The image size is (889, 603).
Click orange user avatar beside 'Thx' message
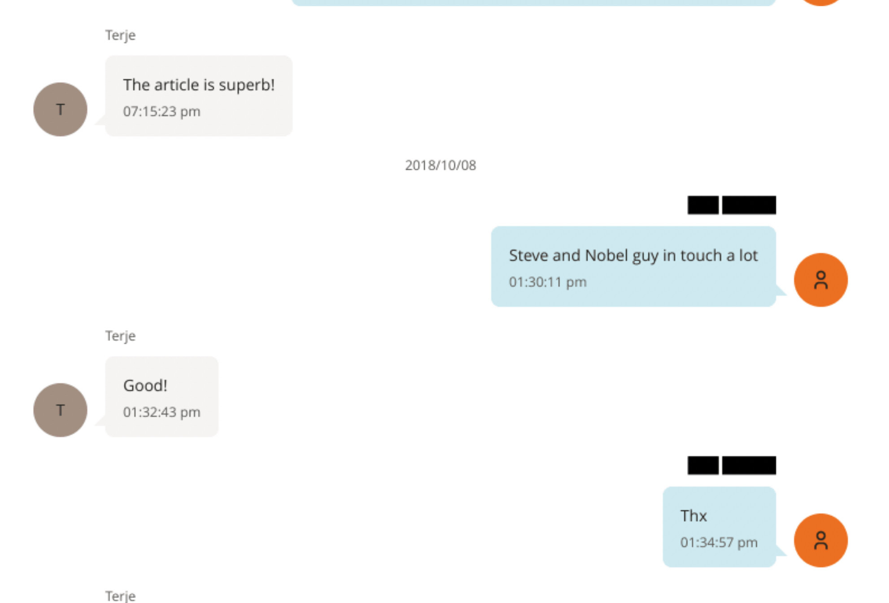pos(820,540)
